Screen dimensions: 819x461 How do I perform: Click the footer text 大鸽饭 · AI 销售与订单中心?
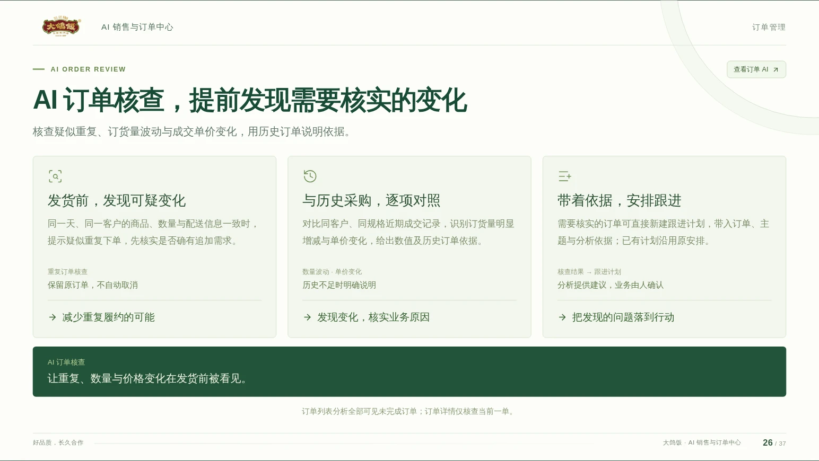click(702, 443)
